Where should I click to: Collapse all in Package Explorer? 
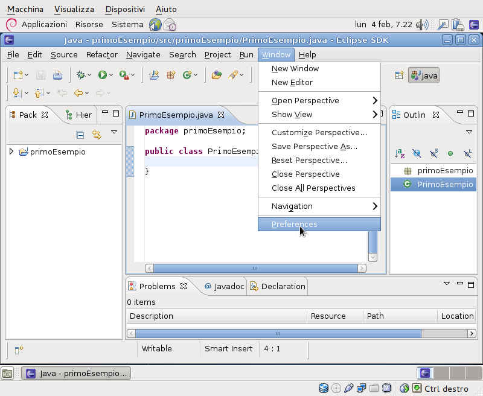[x=80, y=135]
